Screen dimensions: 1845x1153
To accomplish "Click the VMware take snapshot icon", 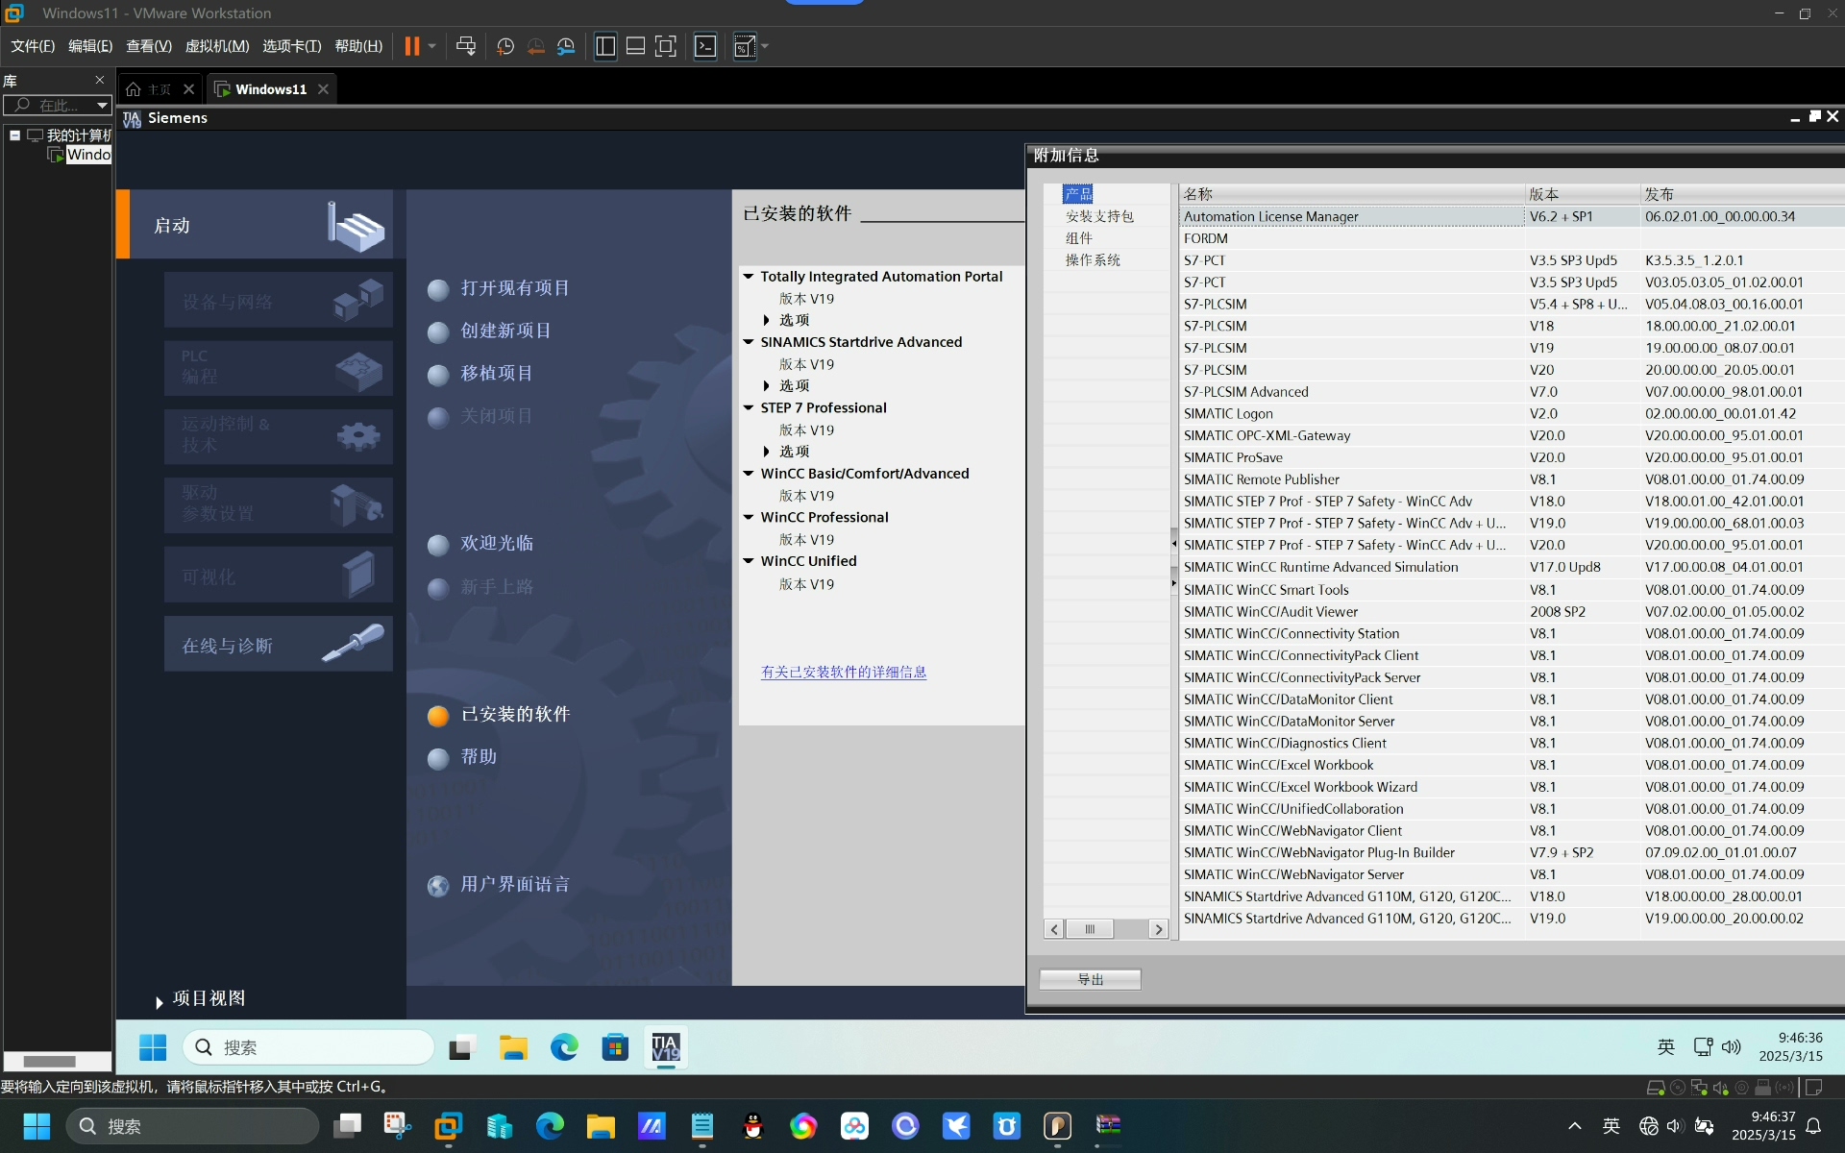I will pyautogui.click(x=505, y=46).
